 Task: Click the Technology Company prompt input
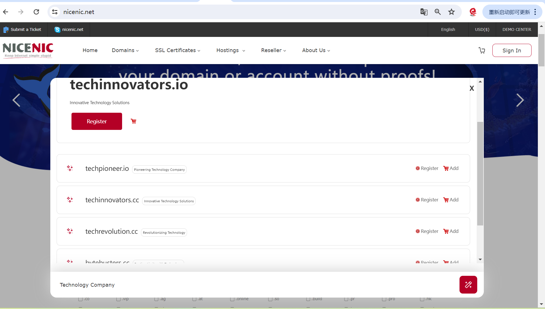pos(254,285)
